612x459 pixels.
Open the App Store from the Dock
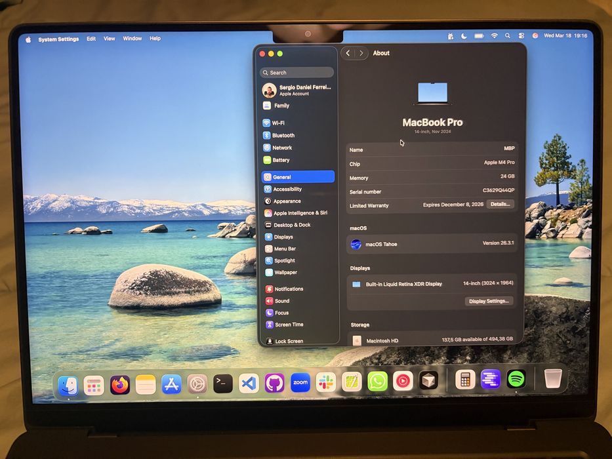coord(171,384)
